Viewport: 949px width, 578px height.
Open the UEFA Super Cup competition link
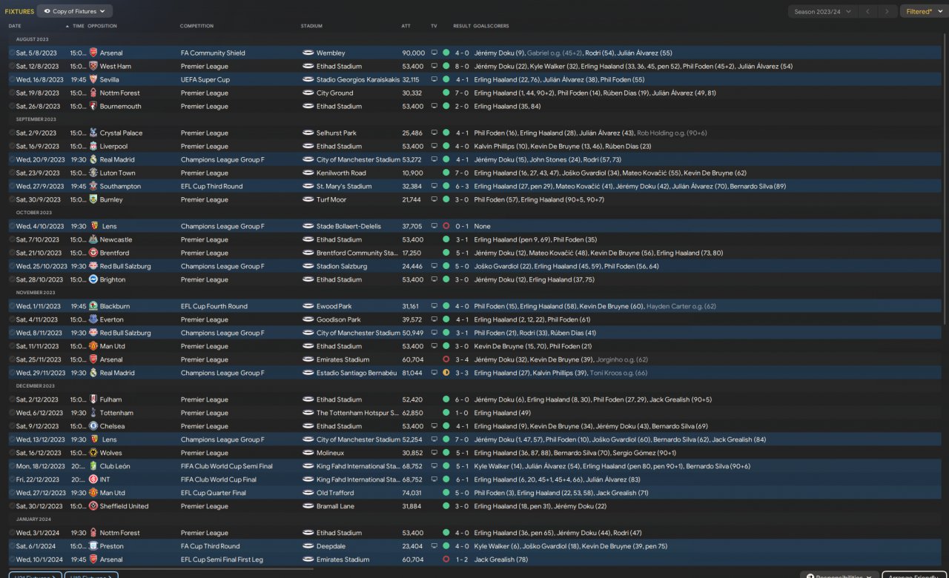(x=205, y=79)
